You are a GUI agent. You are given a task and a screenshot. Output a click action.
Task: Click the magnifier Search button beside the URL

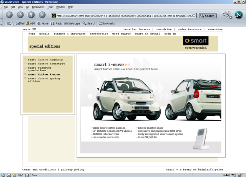(x=208, y=16)
